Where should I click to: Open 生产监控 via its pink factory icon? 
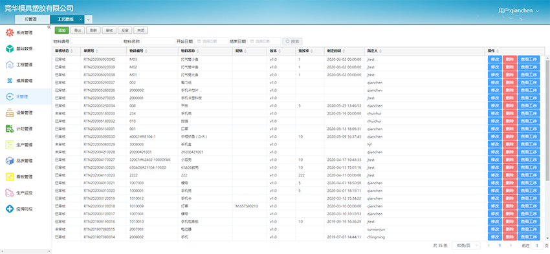(x=10, y=193)
